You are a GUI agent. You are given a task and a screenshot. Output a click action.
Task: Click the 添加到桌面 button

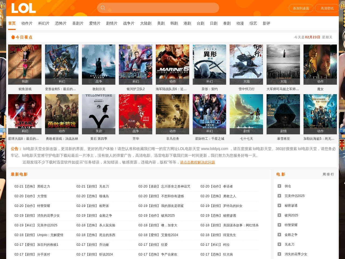pyautogui.click(x=301, y=8)
